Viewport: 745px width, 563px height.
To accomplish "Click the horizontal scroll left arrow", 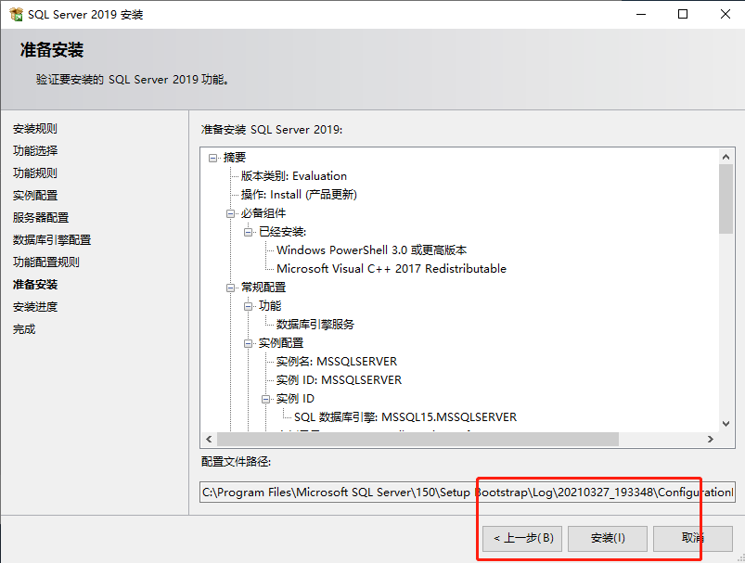I will pos(209,440).
